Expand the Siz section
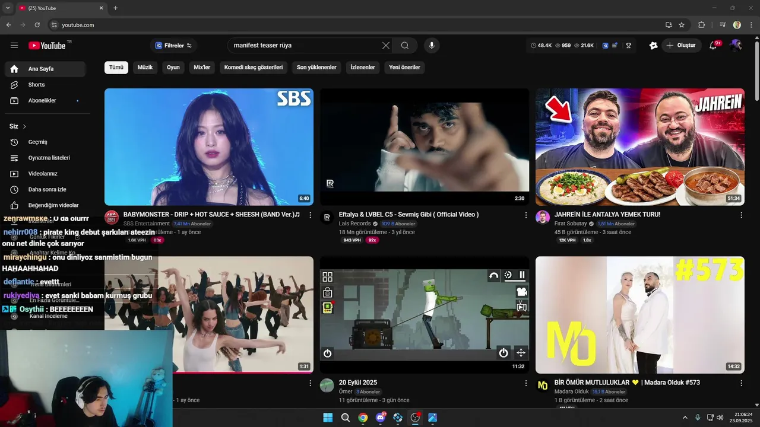760x427 pixels. (x=18, y=126)
